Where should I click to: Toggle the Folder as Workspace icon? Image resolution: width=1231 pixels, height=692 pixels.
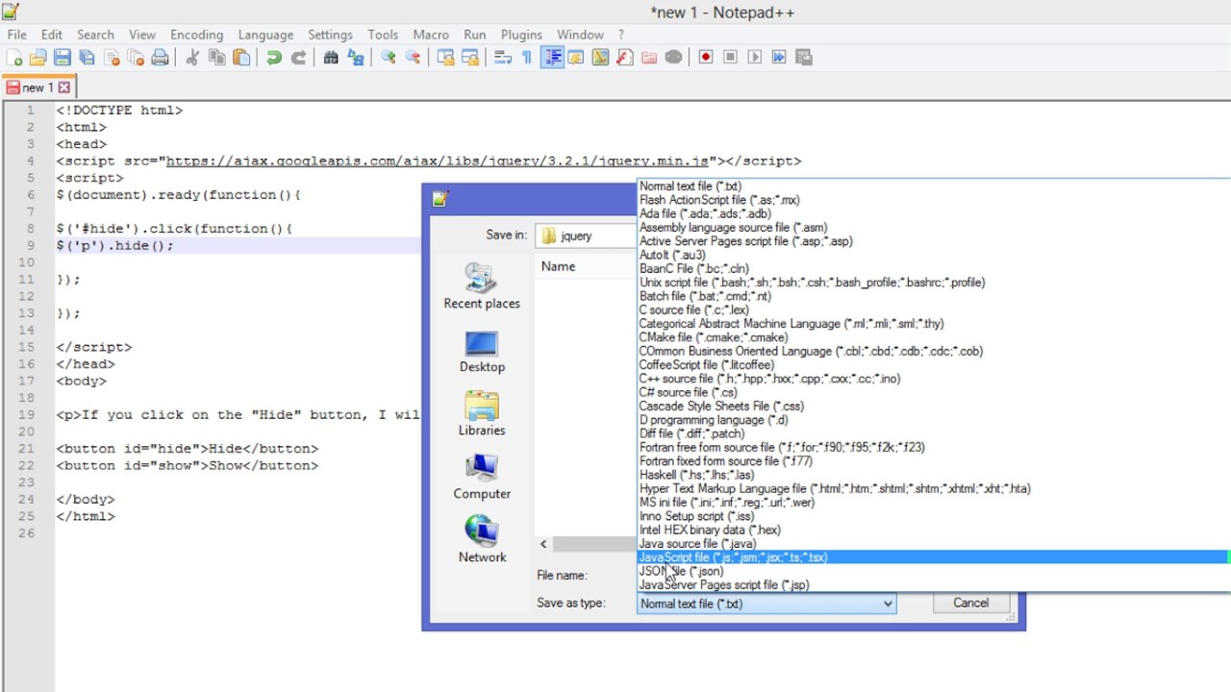649,58
